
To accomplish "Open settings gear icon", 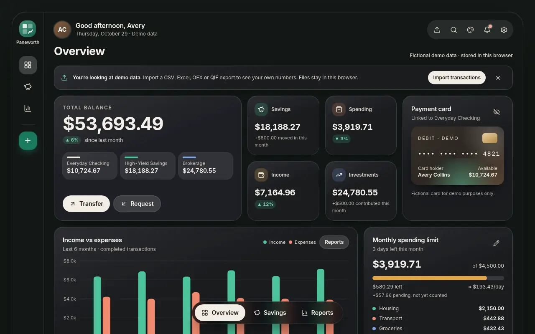I will [504, 30].
